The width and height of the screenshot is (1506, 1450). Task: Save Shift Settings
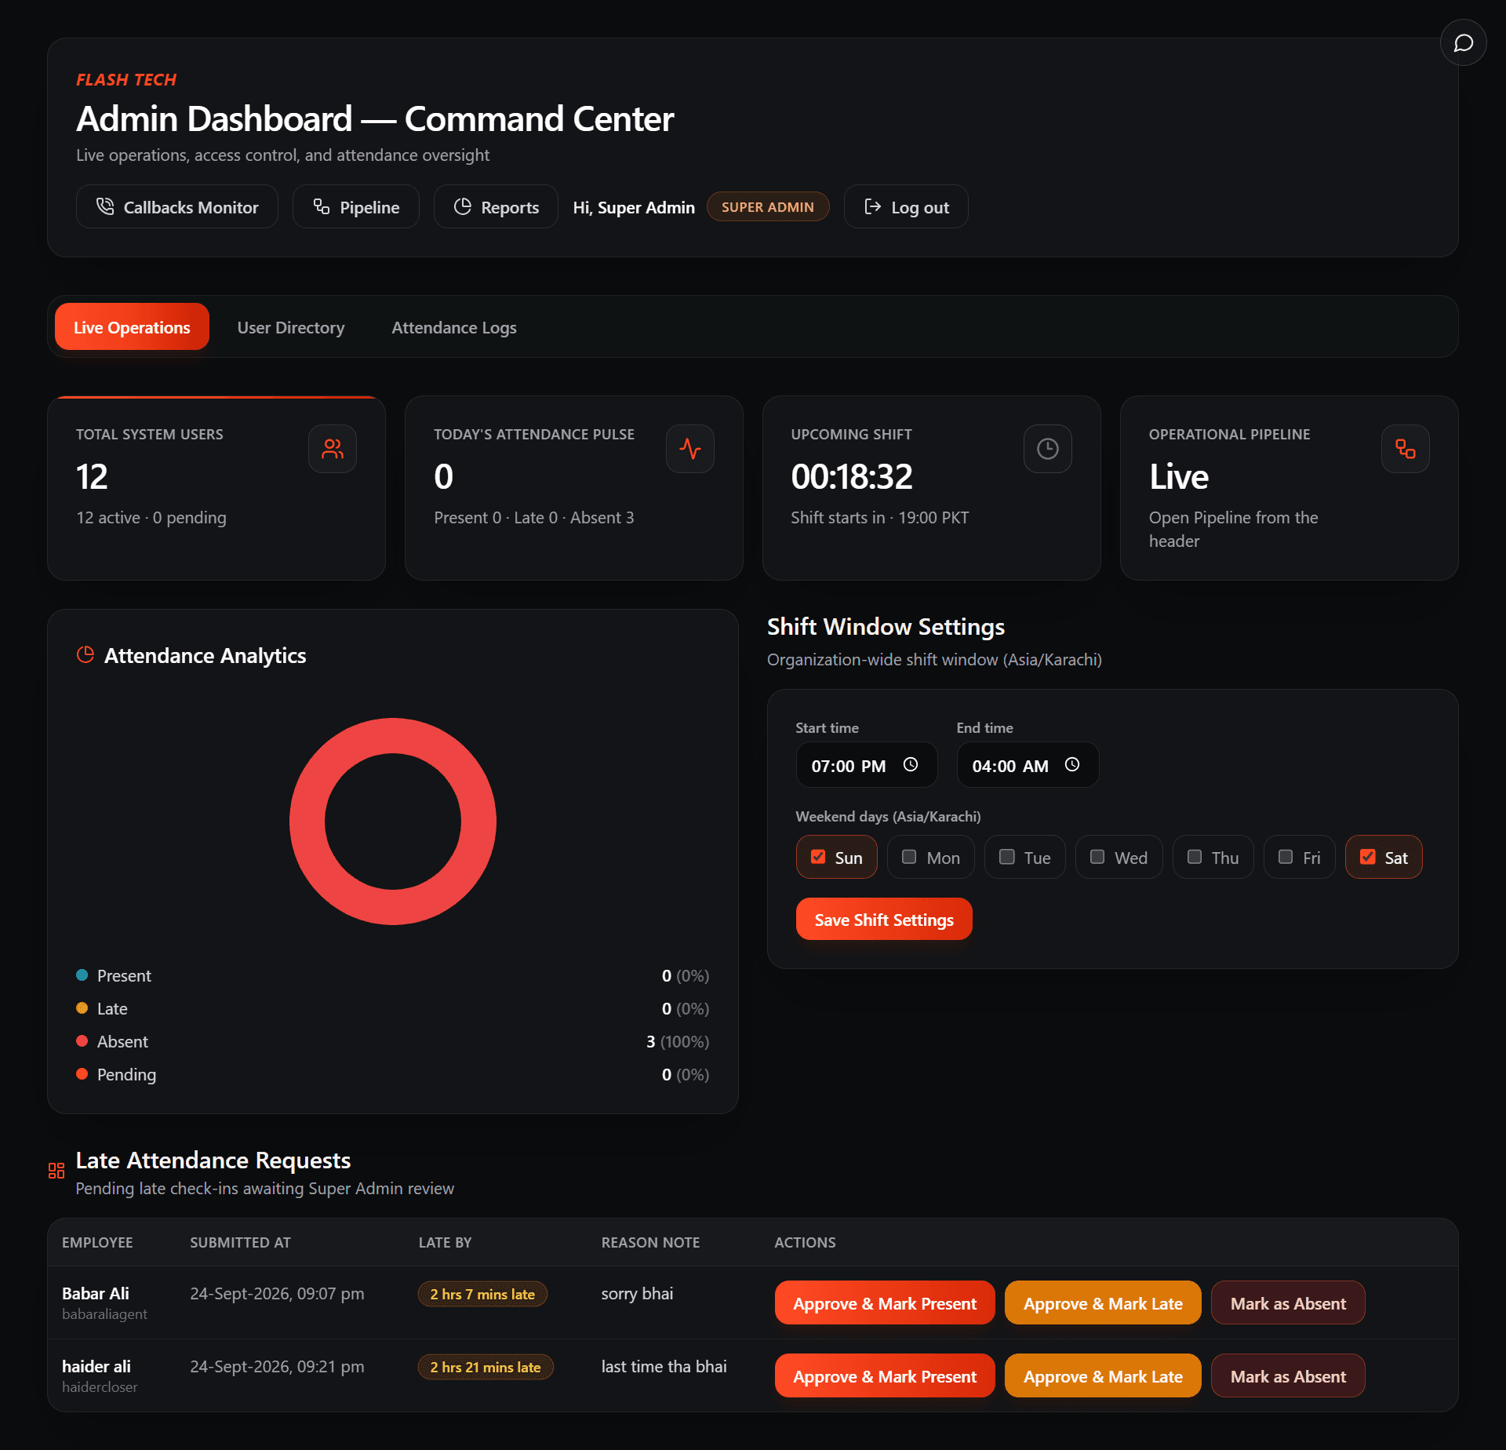[884, 920]
